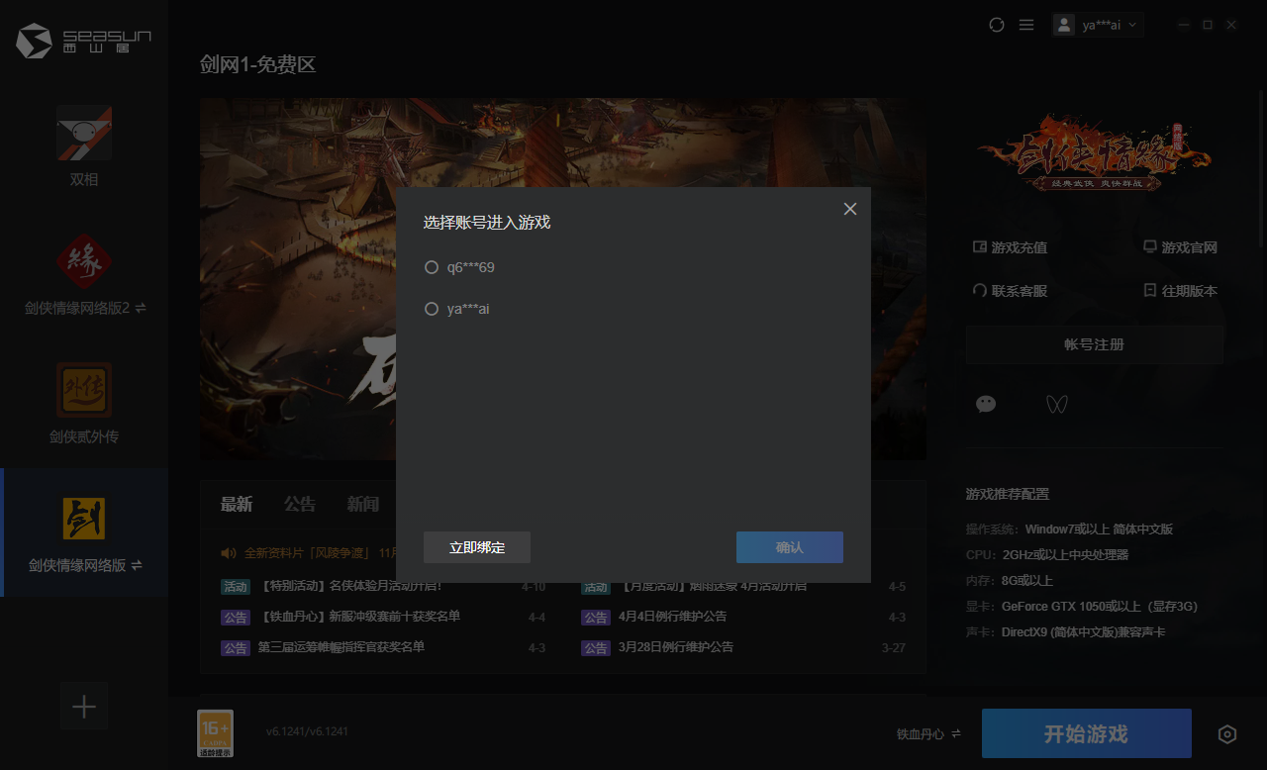
Task: Switch version arrows beside 剑侠情缘网络版
Action: tap(137, 565)
